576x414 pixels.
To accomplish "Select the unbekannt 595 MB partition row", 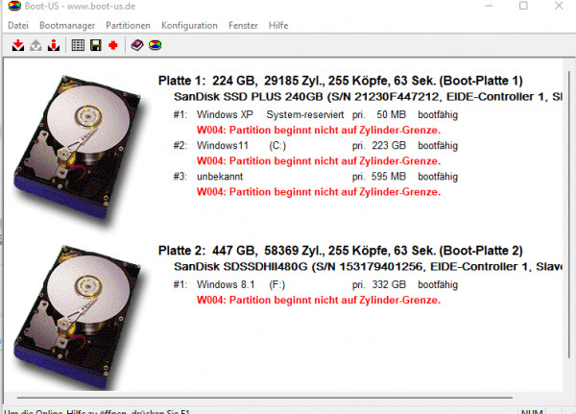I will [316, 177].
